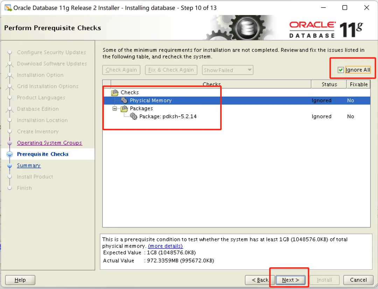This screenshot has height=289, width=378.
Task: Click the Database Edition step
Action: [x=37, y=109]
